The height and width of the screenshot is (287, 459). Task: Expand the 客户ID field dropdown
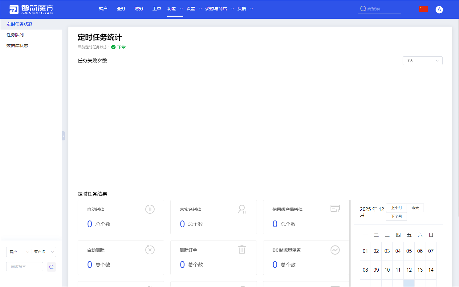[x=43, y=252]
